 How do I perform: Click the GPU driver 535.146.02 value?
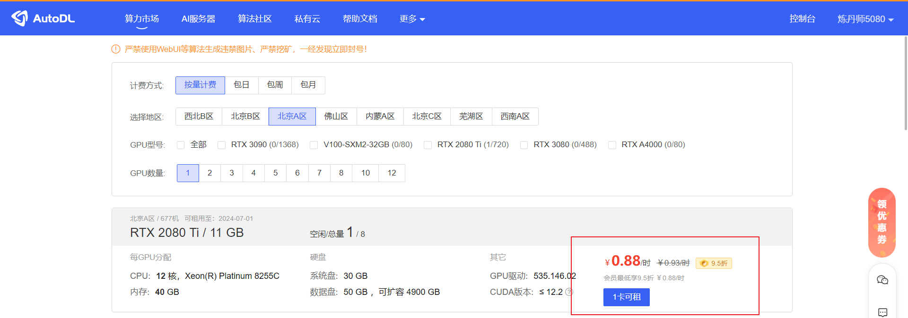(x=555, y=276)
